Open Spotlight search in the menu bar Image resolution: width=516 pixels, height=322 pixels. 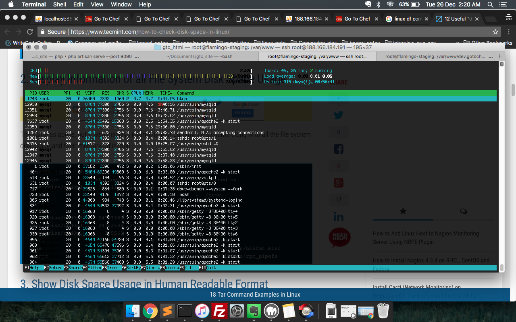(x=491, y=4)
